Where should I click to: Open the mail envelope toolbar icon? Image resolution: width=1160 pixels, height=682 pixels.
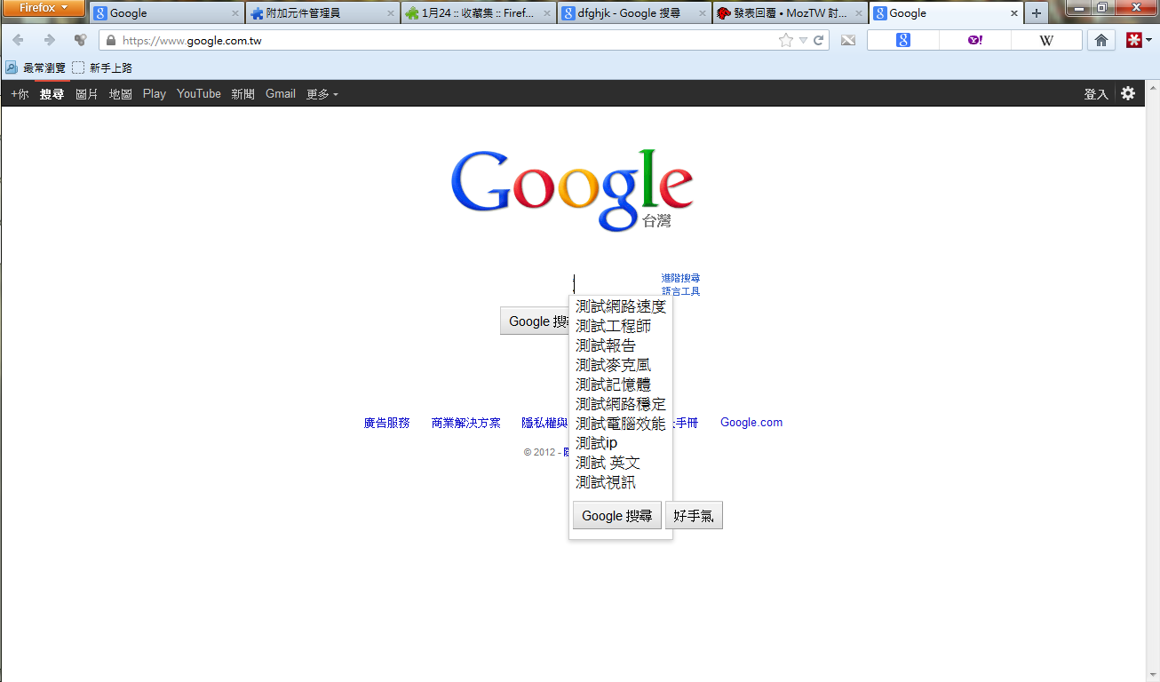(848, 40)
